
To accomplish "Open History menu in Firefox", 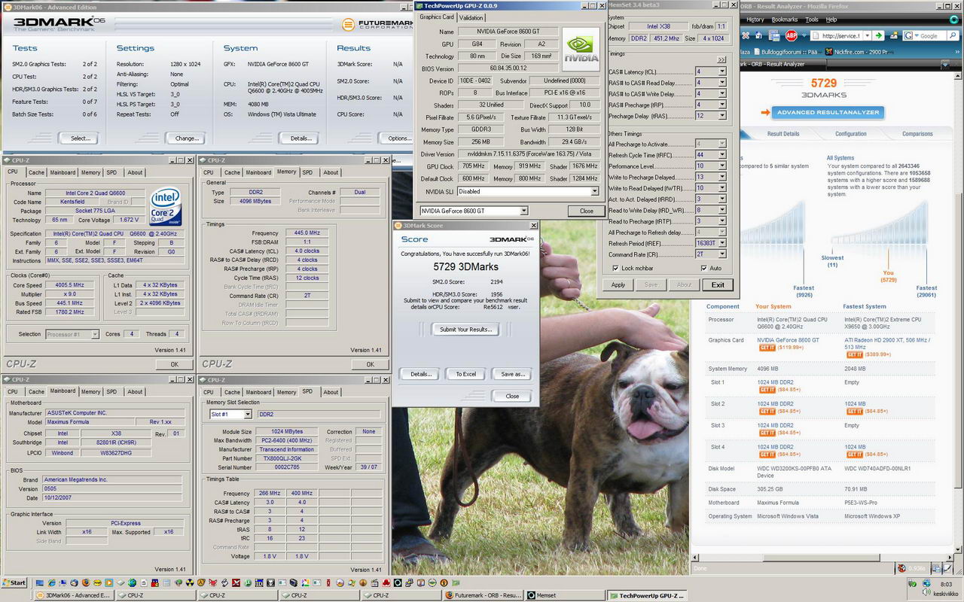I will pyautogui.click(x=755, y=20).
